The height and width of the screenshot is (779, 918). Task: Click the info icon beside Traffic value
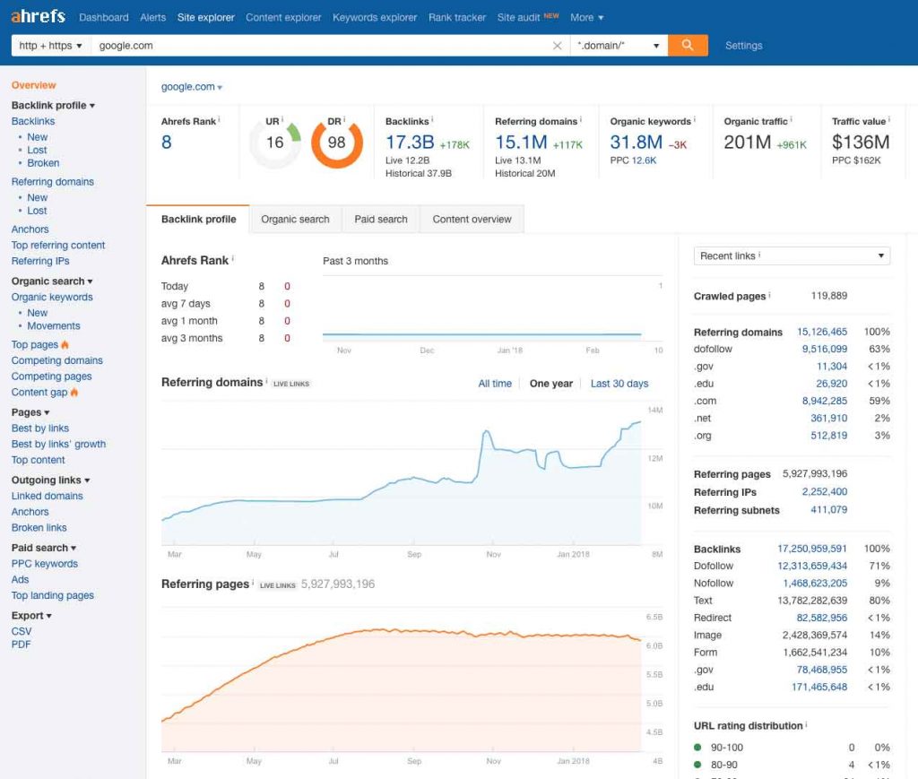(890, 120)
